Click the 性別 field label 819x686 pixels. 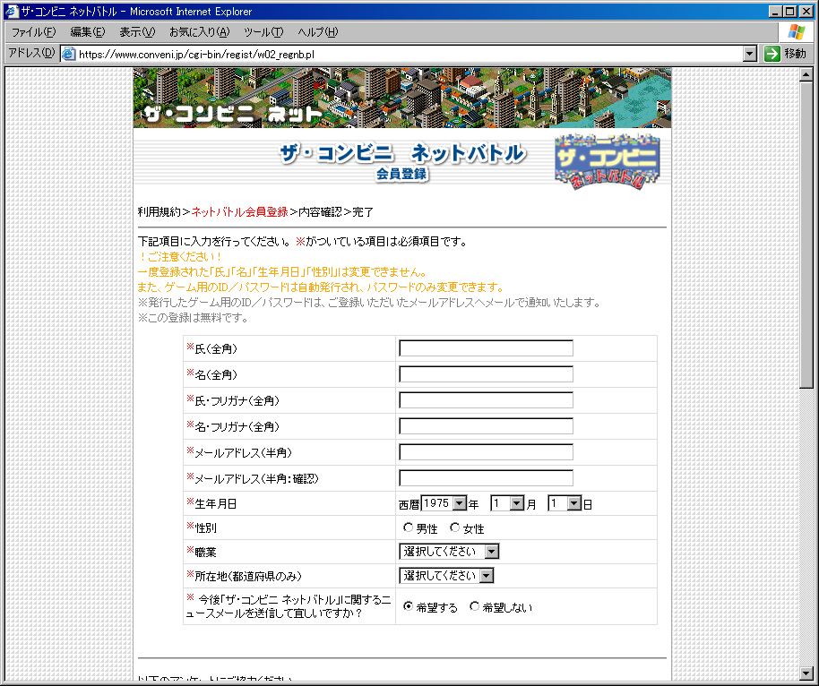[205, 527]
